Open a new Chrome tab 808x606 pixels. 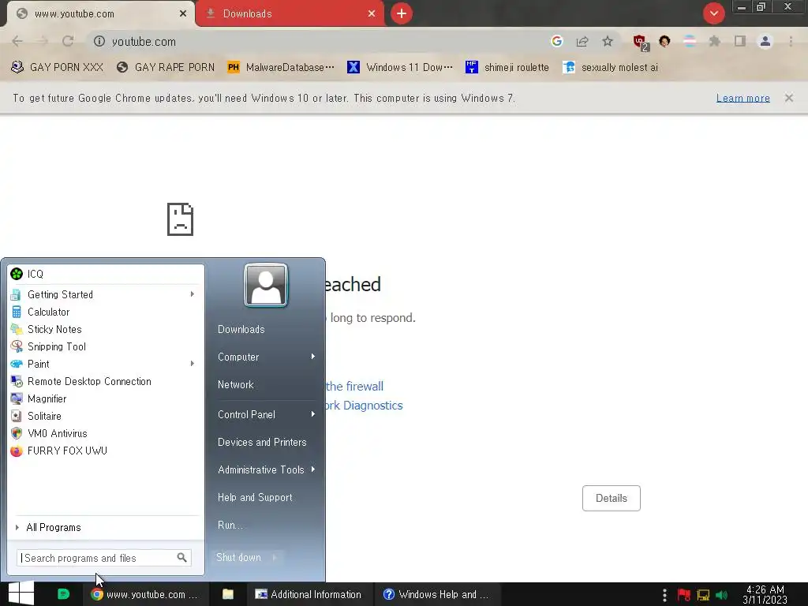tap(402, 13)
